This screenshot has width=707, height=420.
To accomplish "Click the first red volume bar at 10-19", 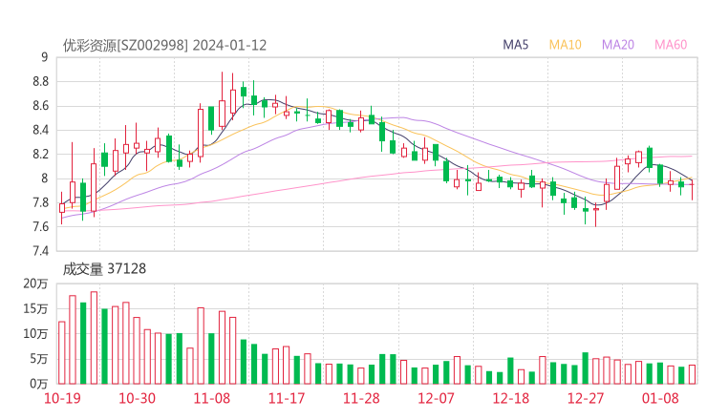I will click(x=62, y=353).
